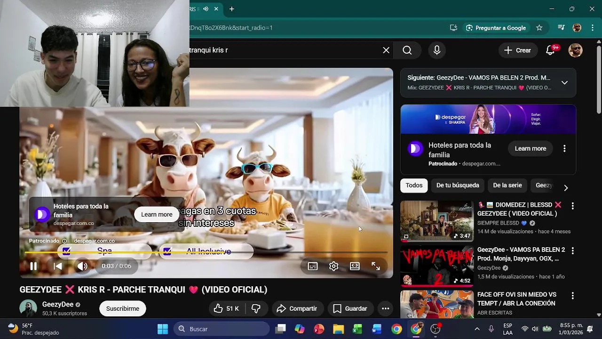
Task: Start voice search with microphone
Action: (x=437, y=50)
